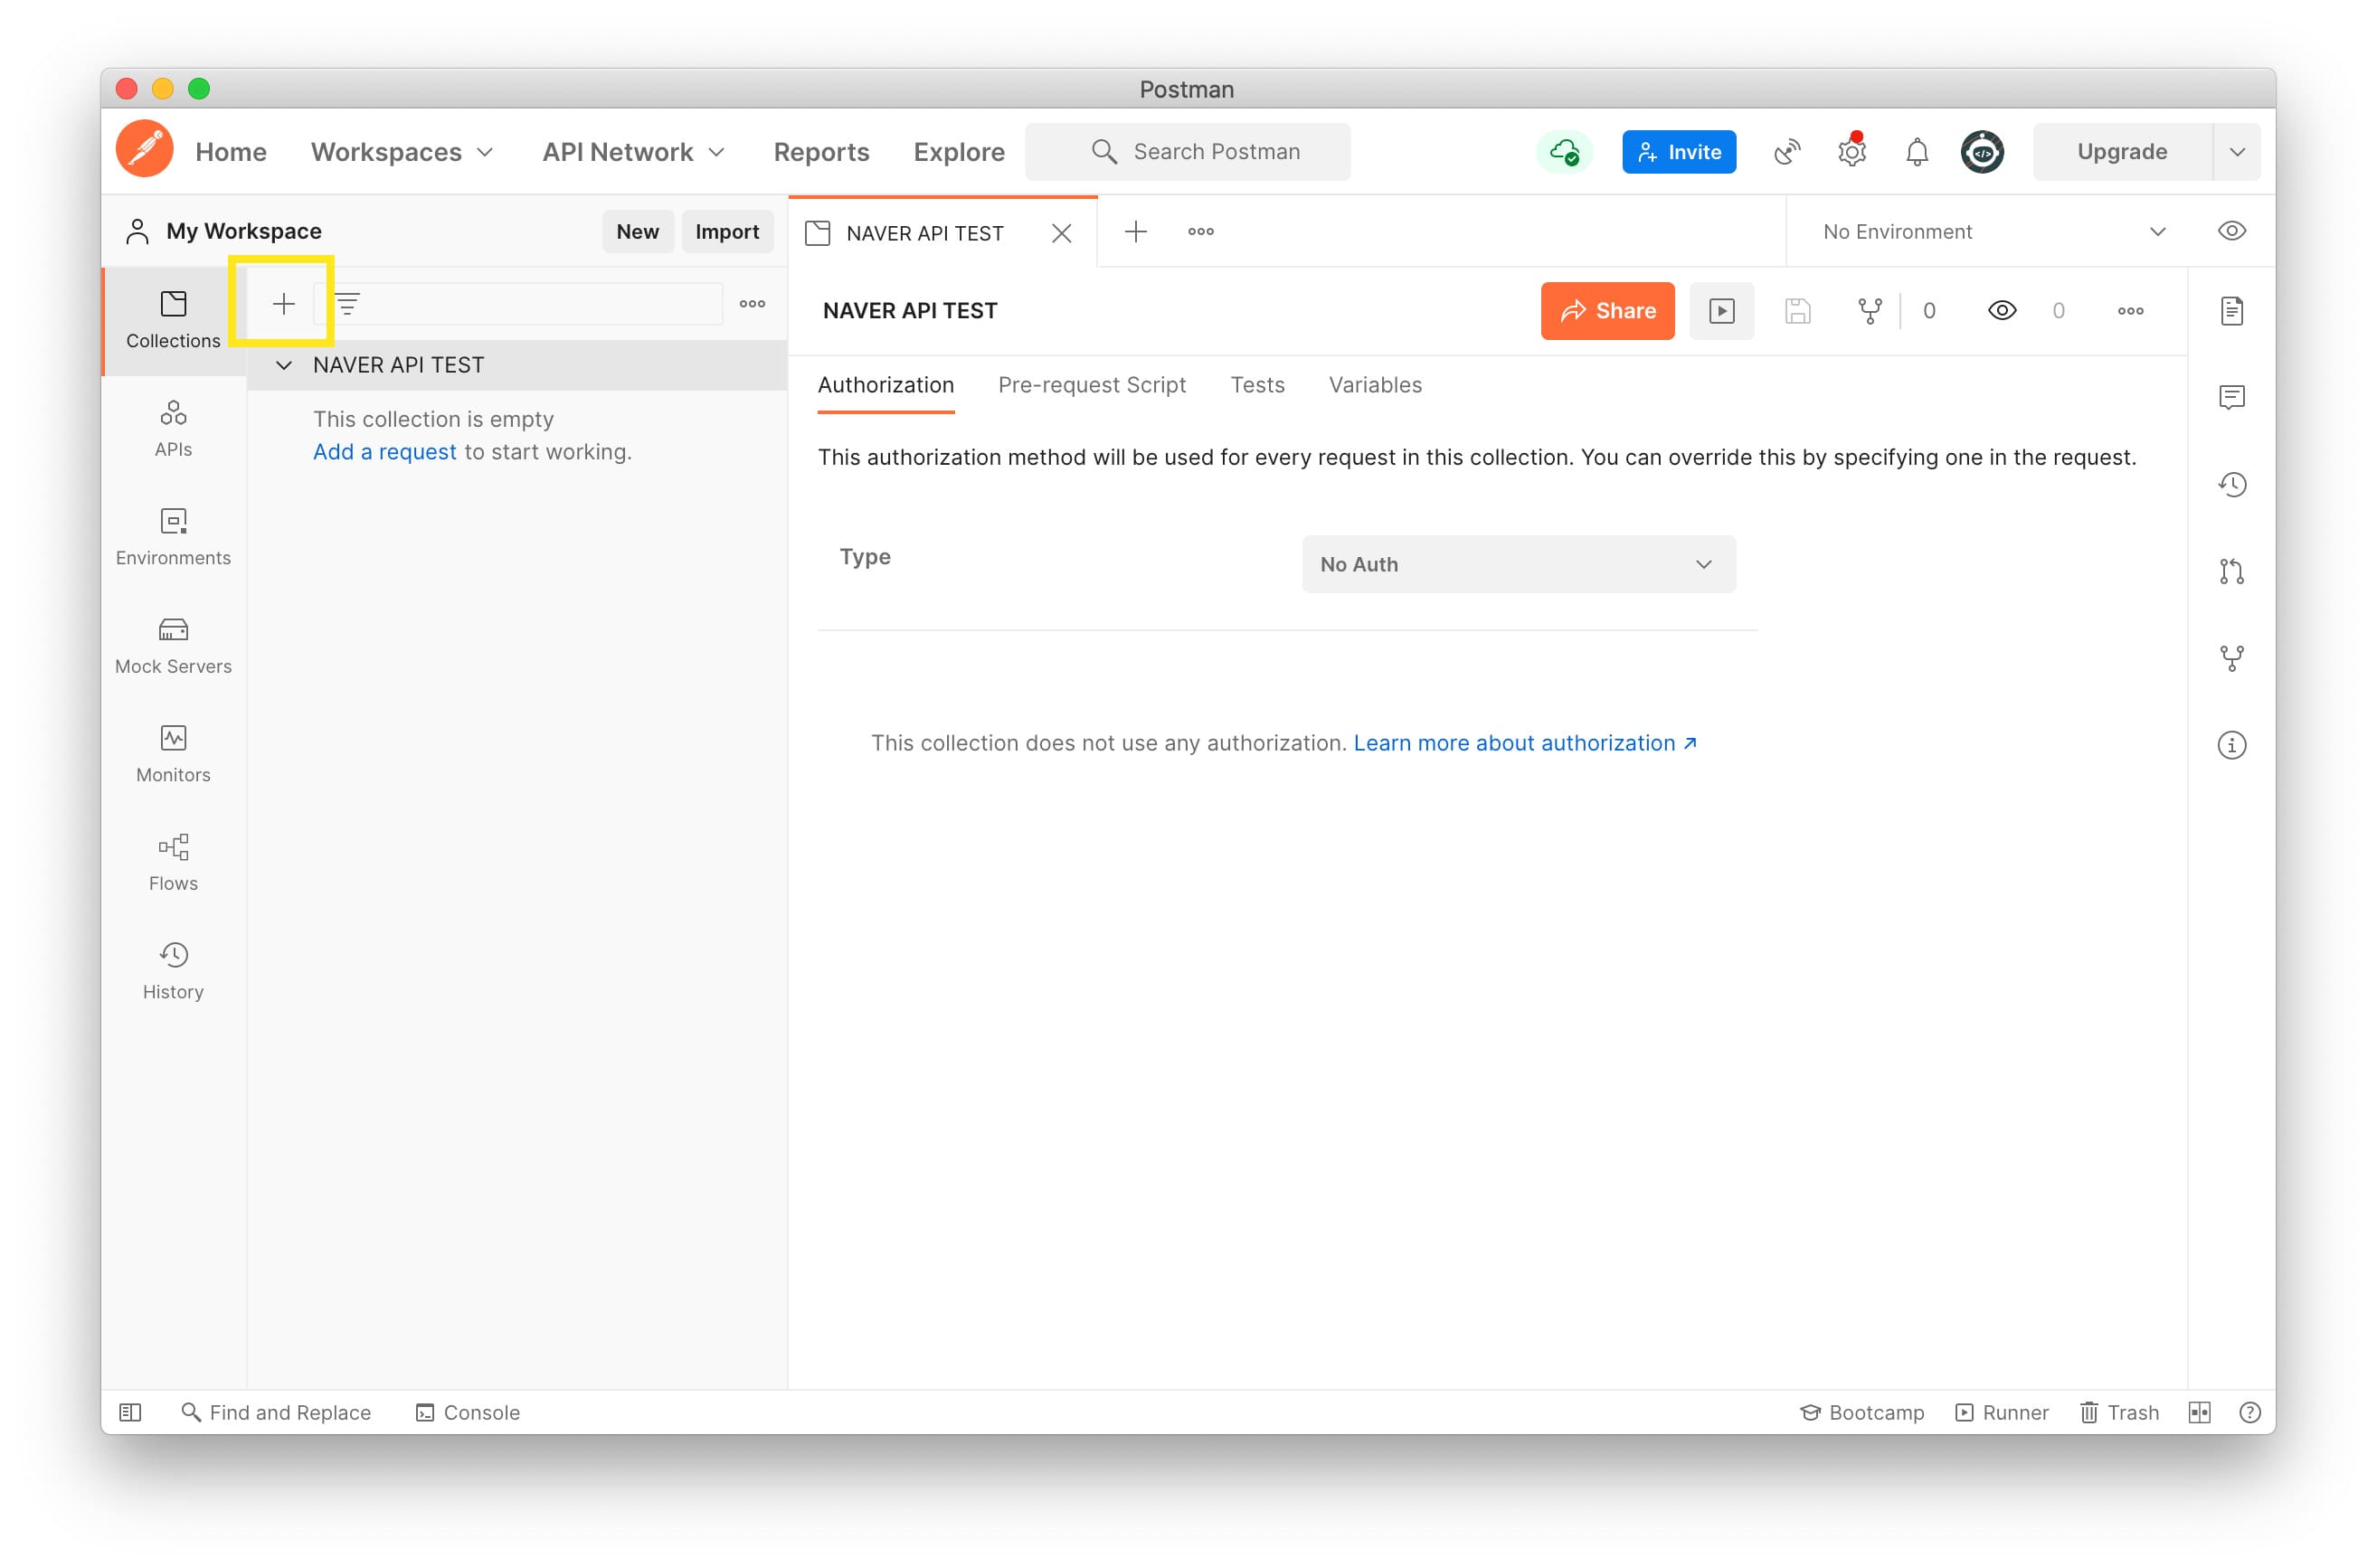The height and width of the screenshot is (1568, 2377).
Task: Open the History sidebar panel
Action: [173, 970]
